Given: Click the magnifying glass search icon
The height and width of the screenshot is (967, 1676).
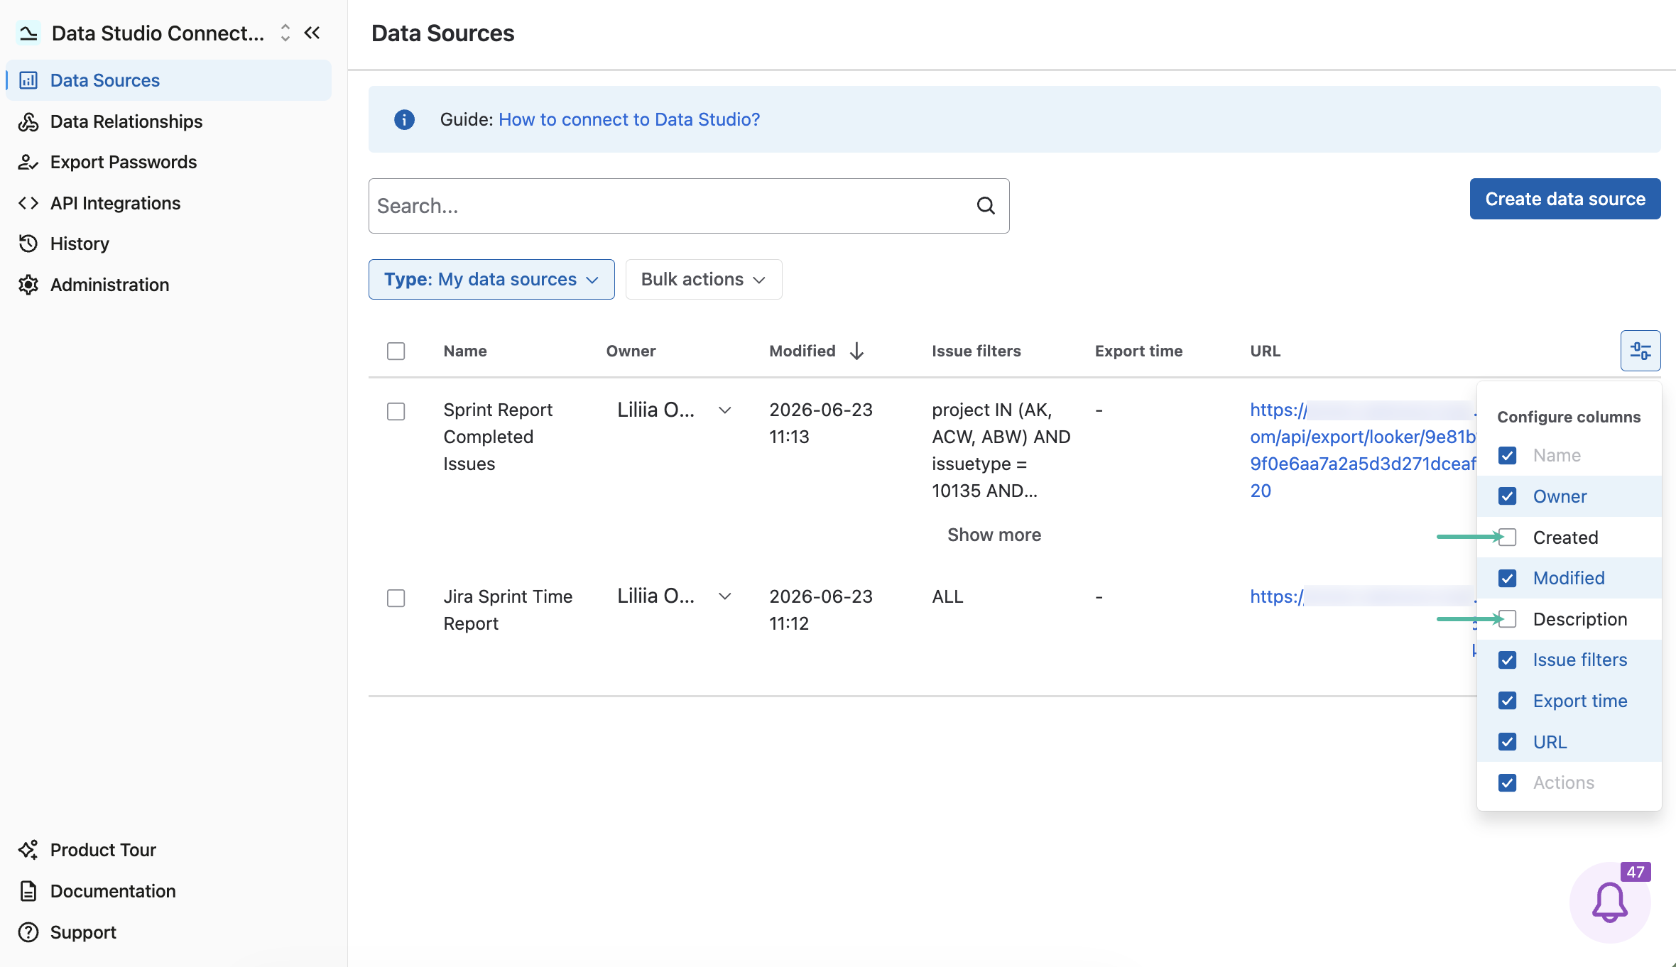Looking at the screenshot, I should pyautogui.click(x=986, y=206).
